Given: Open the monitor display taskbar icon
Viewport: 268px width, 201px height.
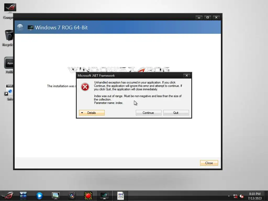Looking at the screenshot, I should pos(55,196).
